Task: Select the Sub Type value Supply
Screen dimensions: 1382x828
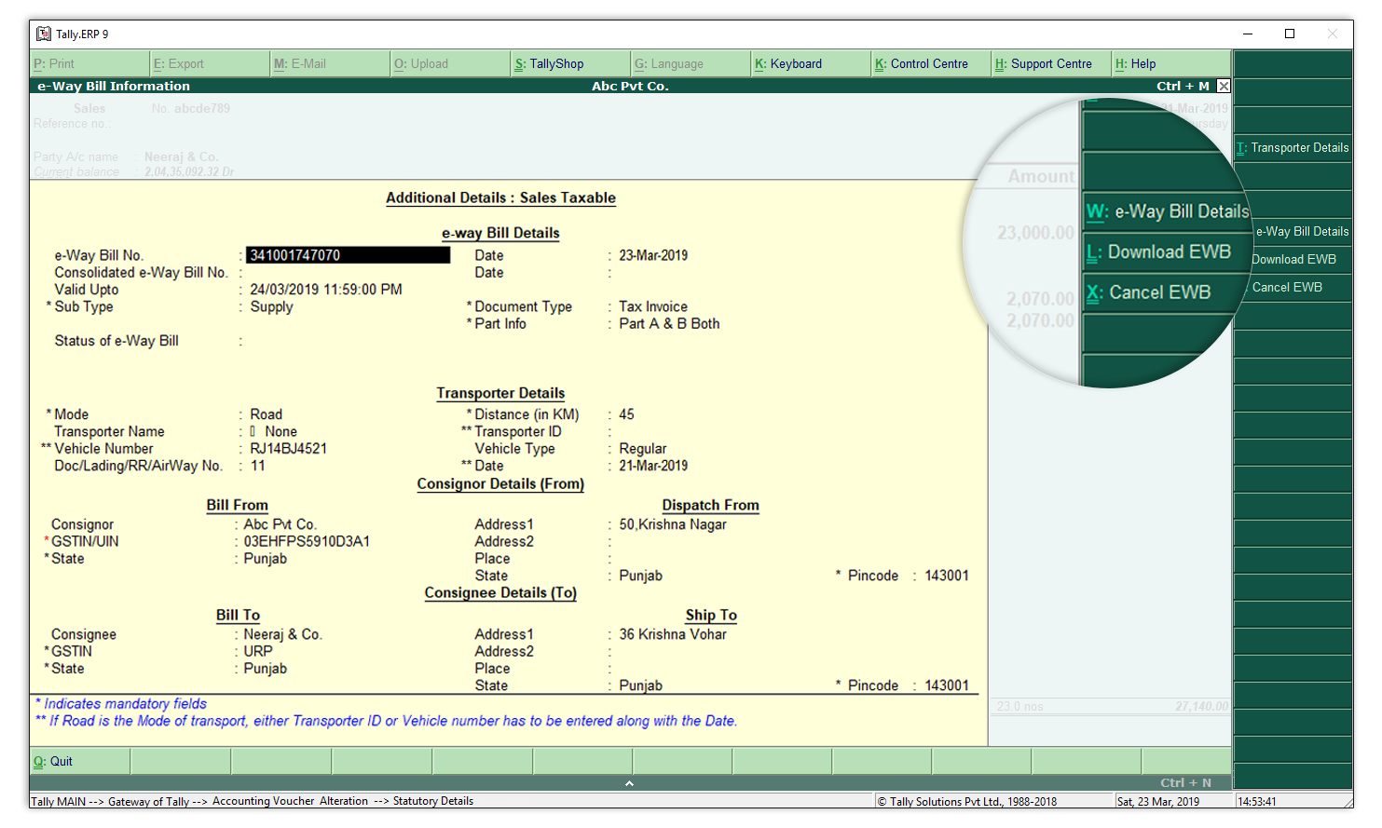Action: pyautogui.click(x=271, y=307)
